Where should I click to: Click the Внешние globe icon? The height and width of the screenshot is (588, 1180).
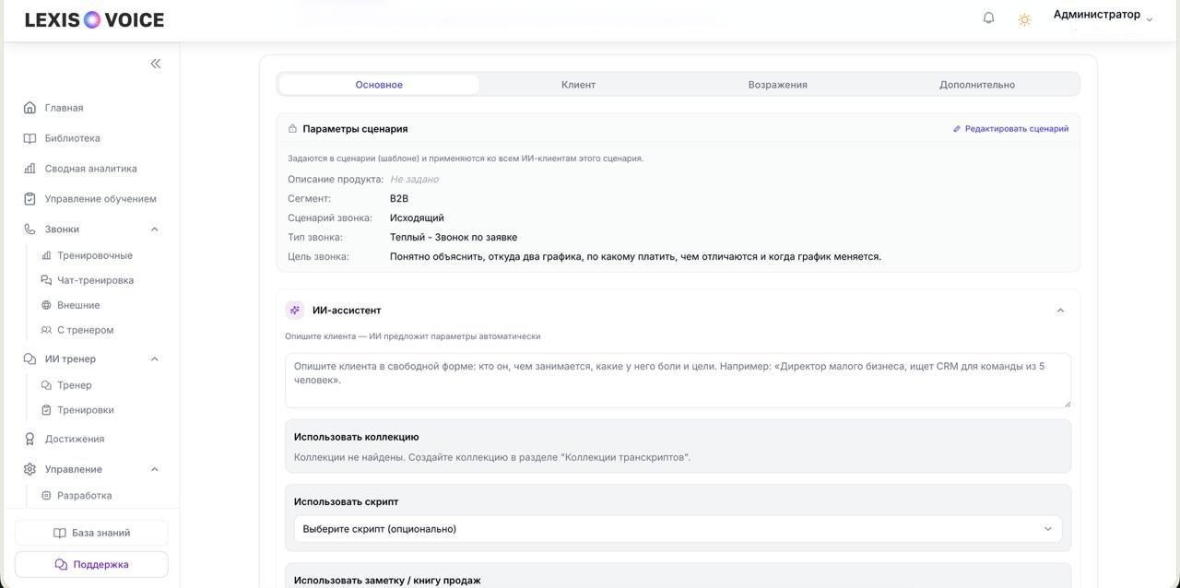[46, 305]
